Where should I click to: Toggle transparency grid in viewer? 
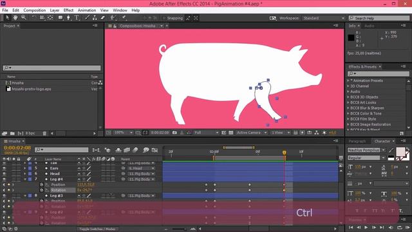coord(230,133)
